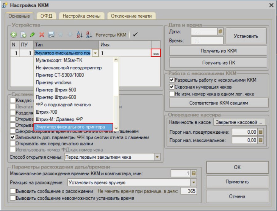Add a new device with green plus
The height and width of the screenshot is (211, 277).
click(14, 35)
